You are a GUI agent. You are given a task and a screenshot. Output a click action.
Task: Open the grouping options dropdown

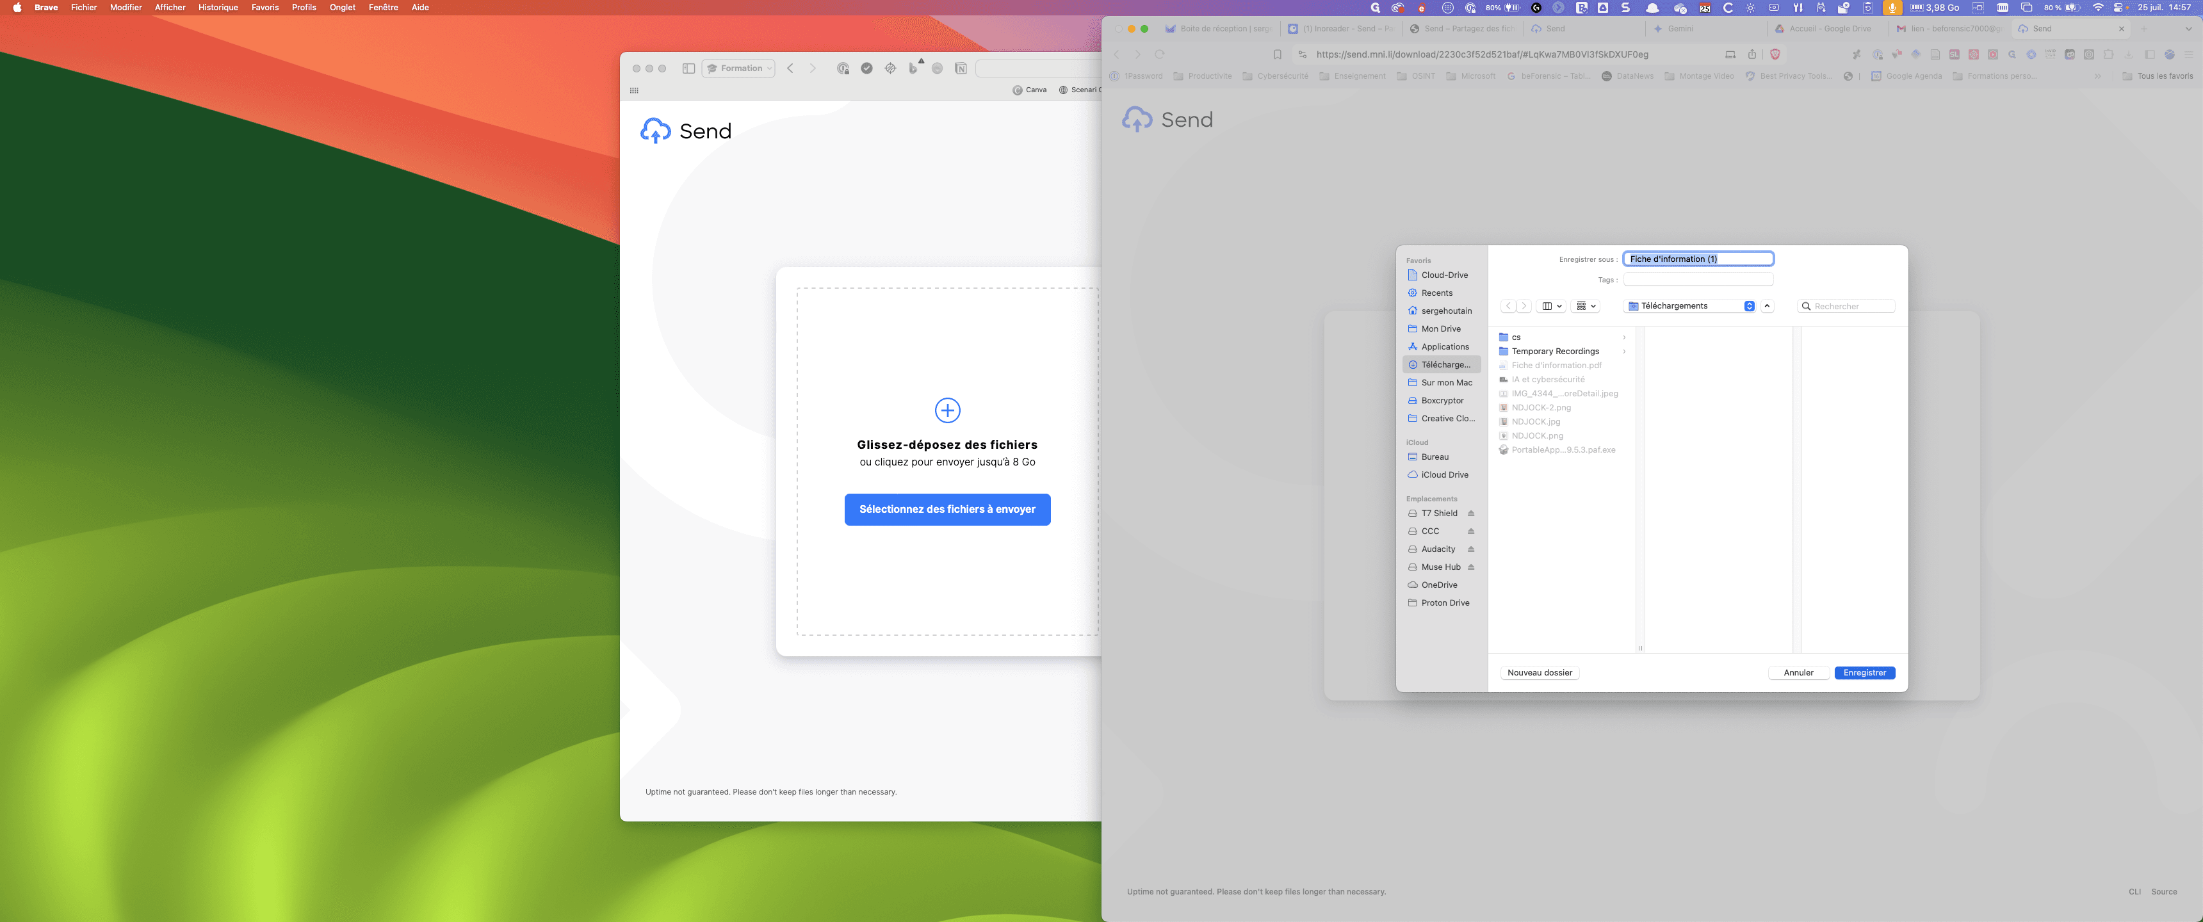click(x=1586, y=306)
